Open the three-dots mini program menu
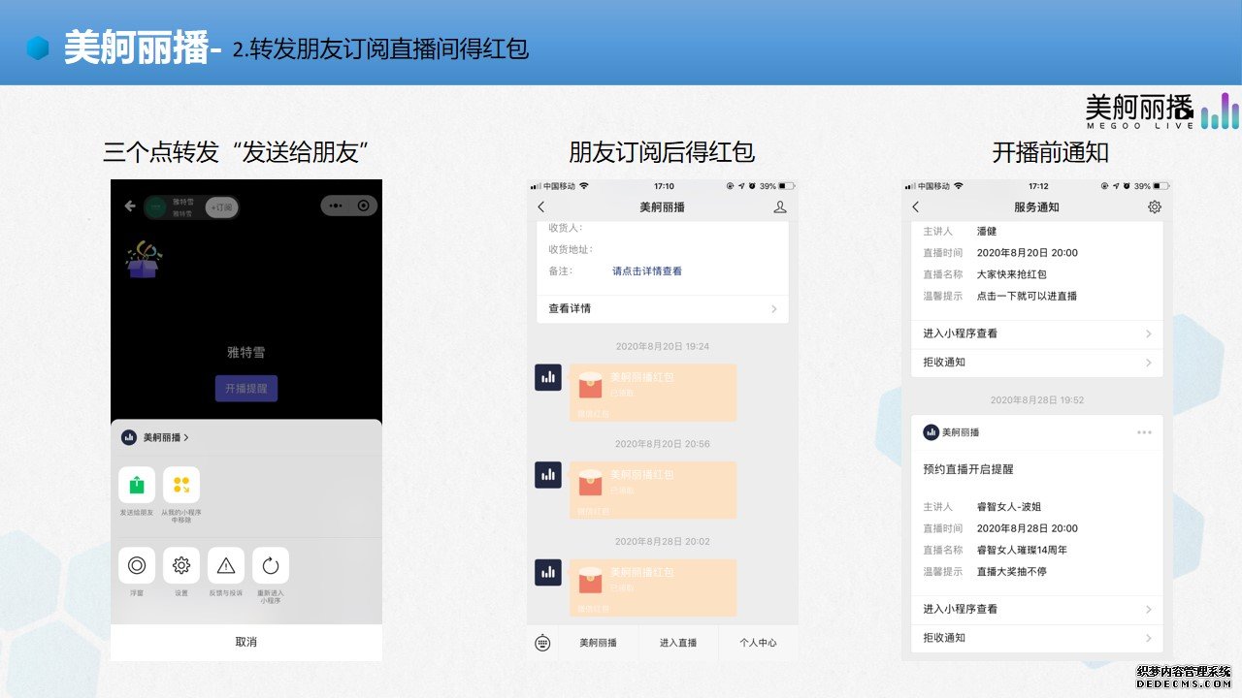 pyautogui.click(x=336, y=206)
